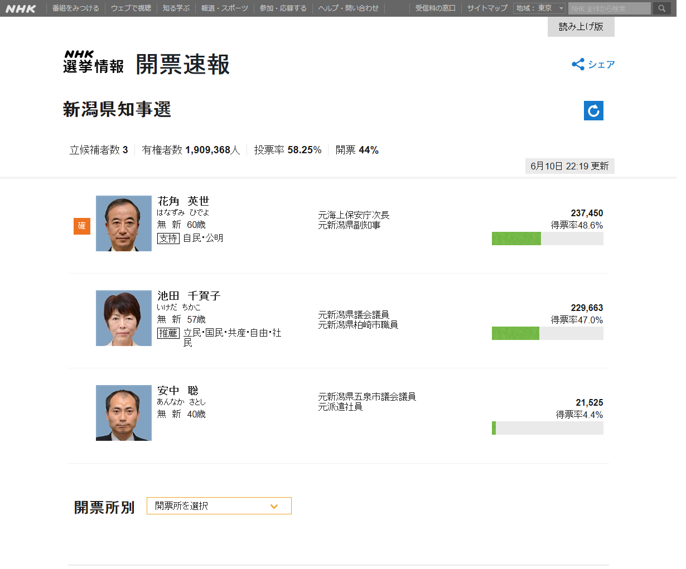Click the share icon next to シェア
686x569 pixels.
578,64
